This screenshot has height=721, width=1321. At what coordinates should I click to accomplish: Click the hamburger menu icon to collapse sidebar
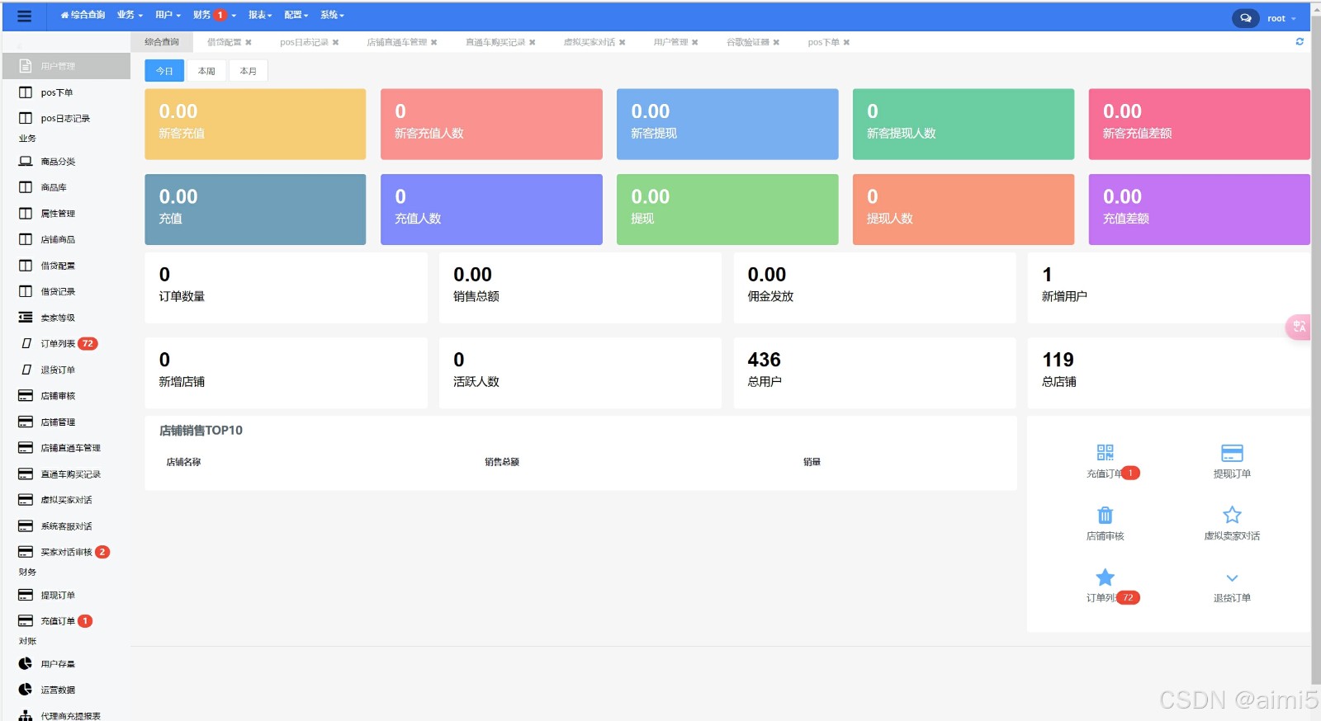coord(24,16)
